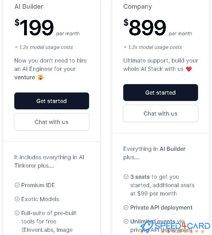
Task: Click the Company plan title
Action: coord(138,7)
